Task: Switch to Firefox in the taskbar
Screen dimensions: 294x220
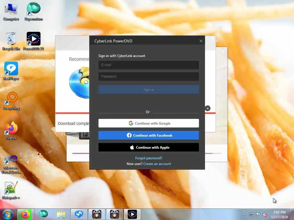Action: 26,214
